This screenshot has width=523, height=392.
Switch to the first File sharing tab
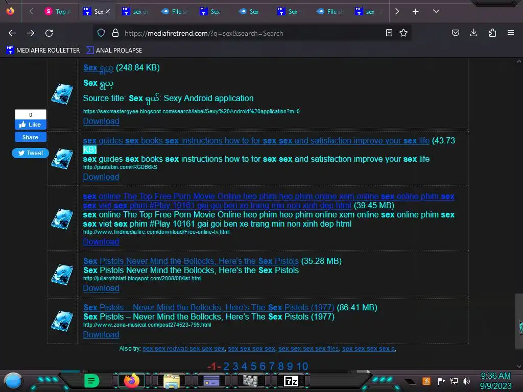tap(174, 12)
